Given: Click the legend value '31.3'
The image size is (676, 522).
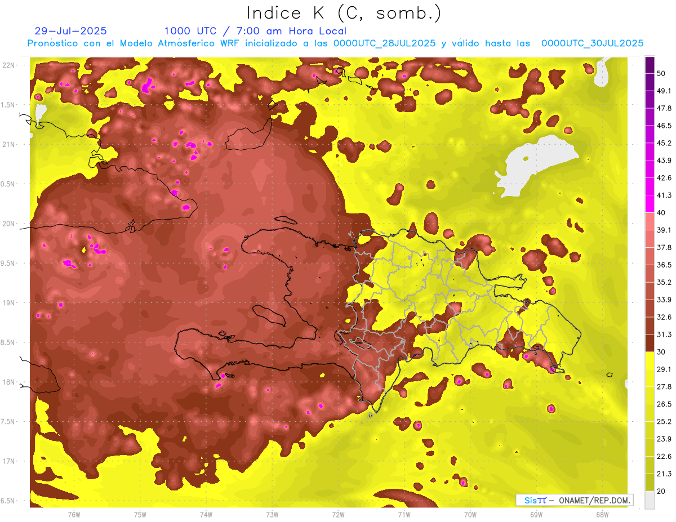Looking at the screenshot, I should (664, 334).
